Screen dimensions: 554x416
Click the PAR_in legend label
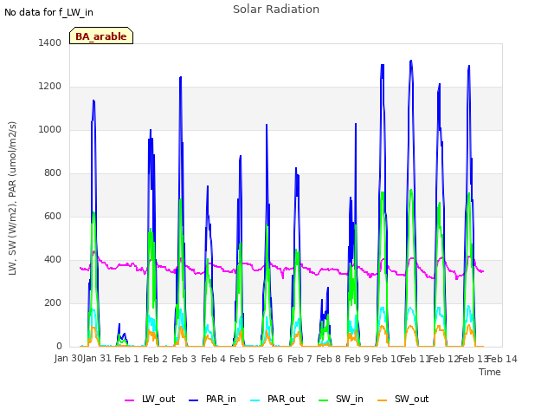(x=221, y=399)
